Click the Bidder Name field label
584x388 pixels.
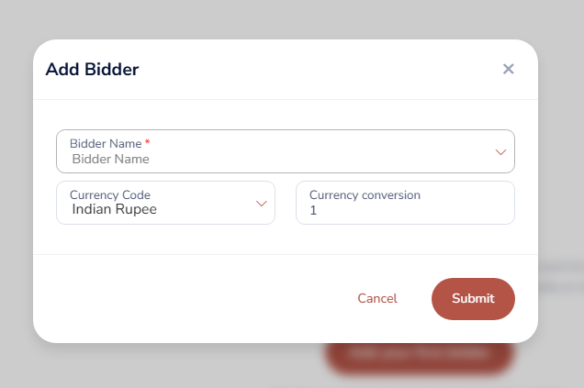point(106,144)
